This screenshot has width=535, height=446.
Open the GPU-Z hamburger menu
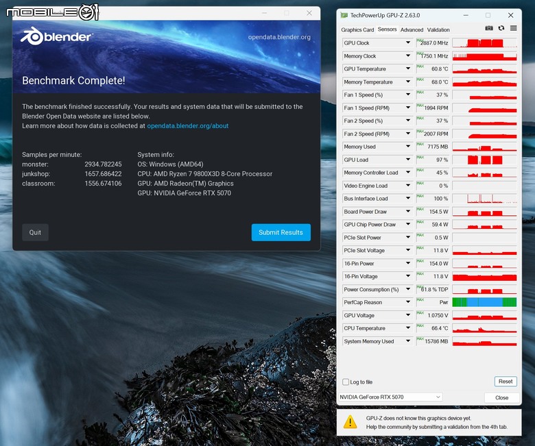(x=513, y=28)
